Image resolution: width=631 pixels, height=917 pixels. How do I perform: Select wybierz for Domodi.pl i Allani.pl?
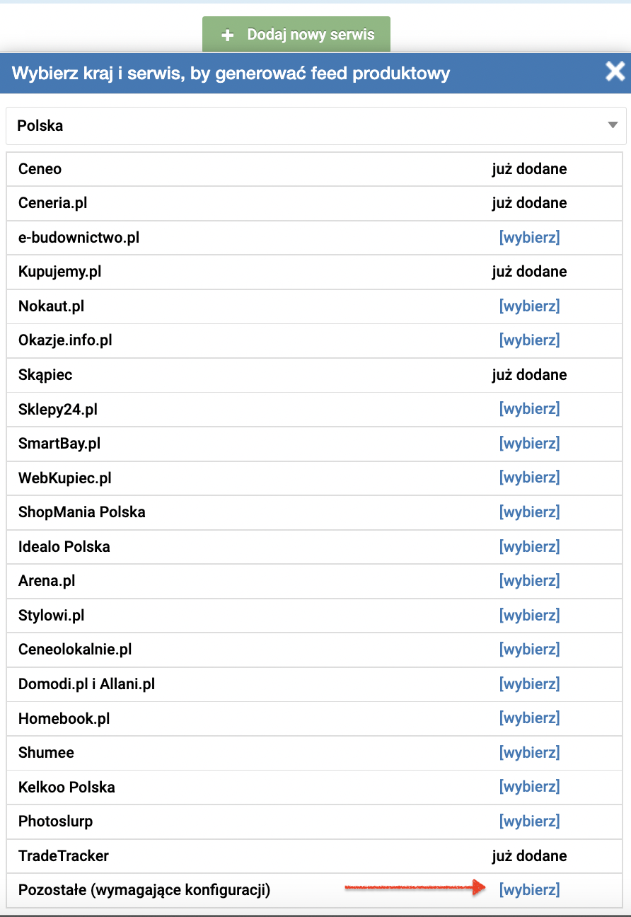[529, 684]
